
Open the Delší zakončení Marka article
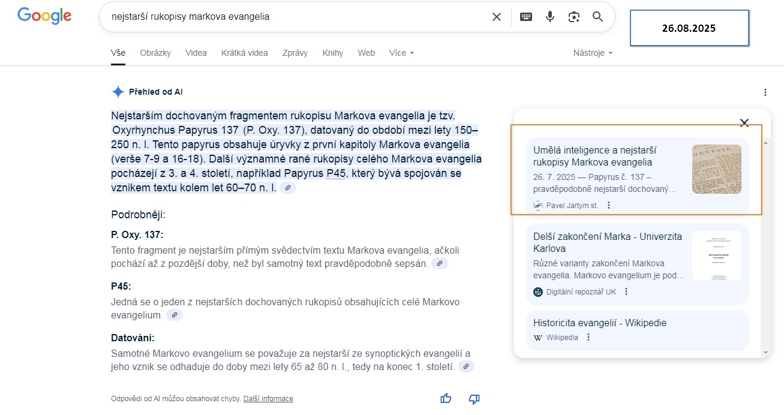click(607, 242)
